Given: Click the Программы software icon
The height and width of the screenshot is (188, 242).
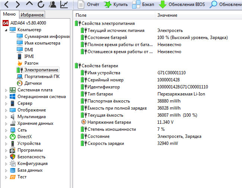Looking at the screenshot, I should (13, 150).
